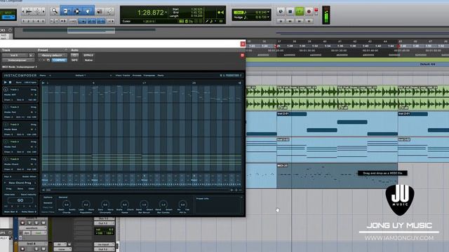Adjust the Chromatic knob
The height and width of the screenshot is (252, 449).
pyautogui.click(x=105, y=204)
